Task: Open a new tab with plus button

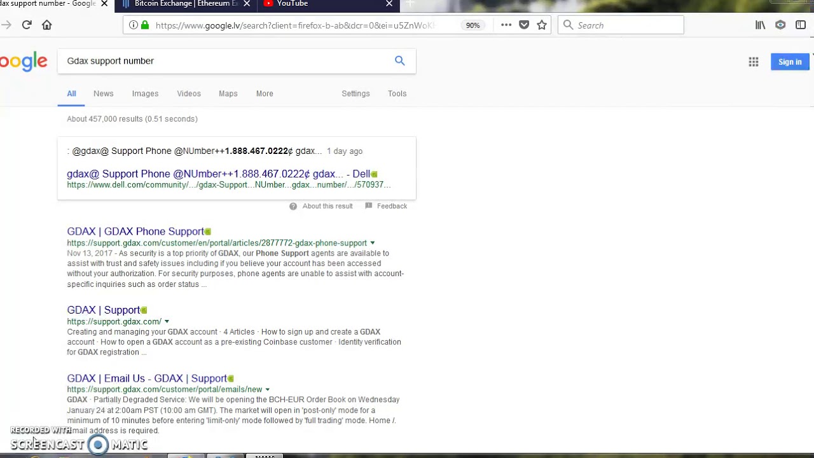Action: click(x=410, y=4)
